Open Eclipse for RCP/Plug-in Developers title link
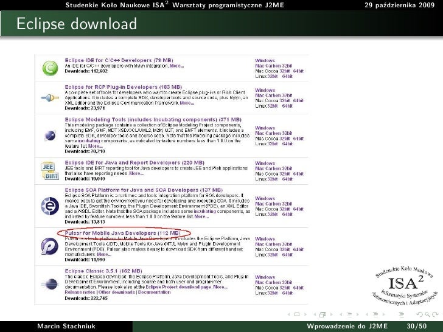Image resolution: width=443 pixels, height=332 pixels. 123,87
